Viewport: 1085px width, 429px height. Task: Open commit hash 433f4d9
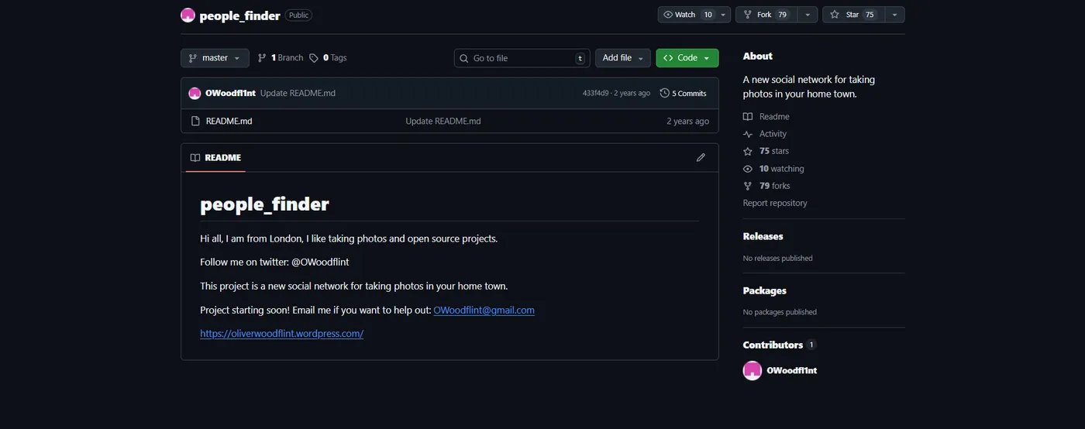point(596,93)
